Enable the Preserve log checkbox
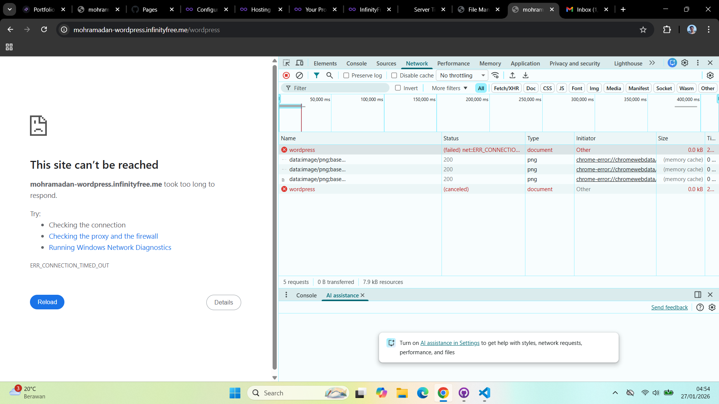719x404 pixels. [x=346, y=75]
